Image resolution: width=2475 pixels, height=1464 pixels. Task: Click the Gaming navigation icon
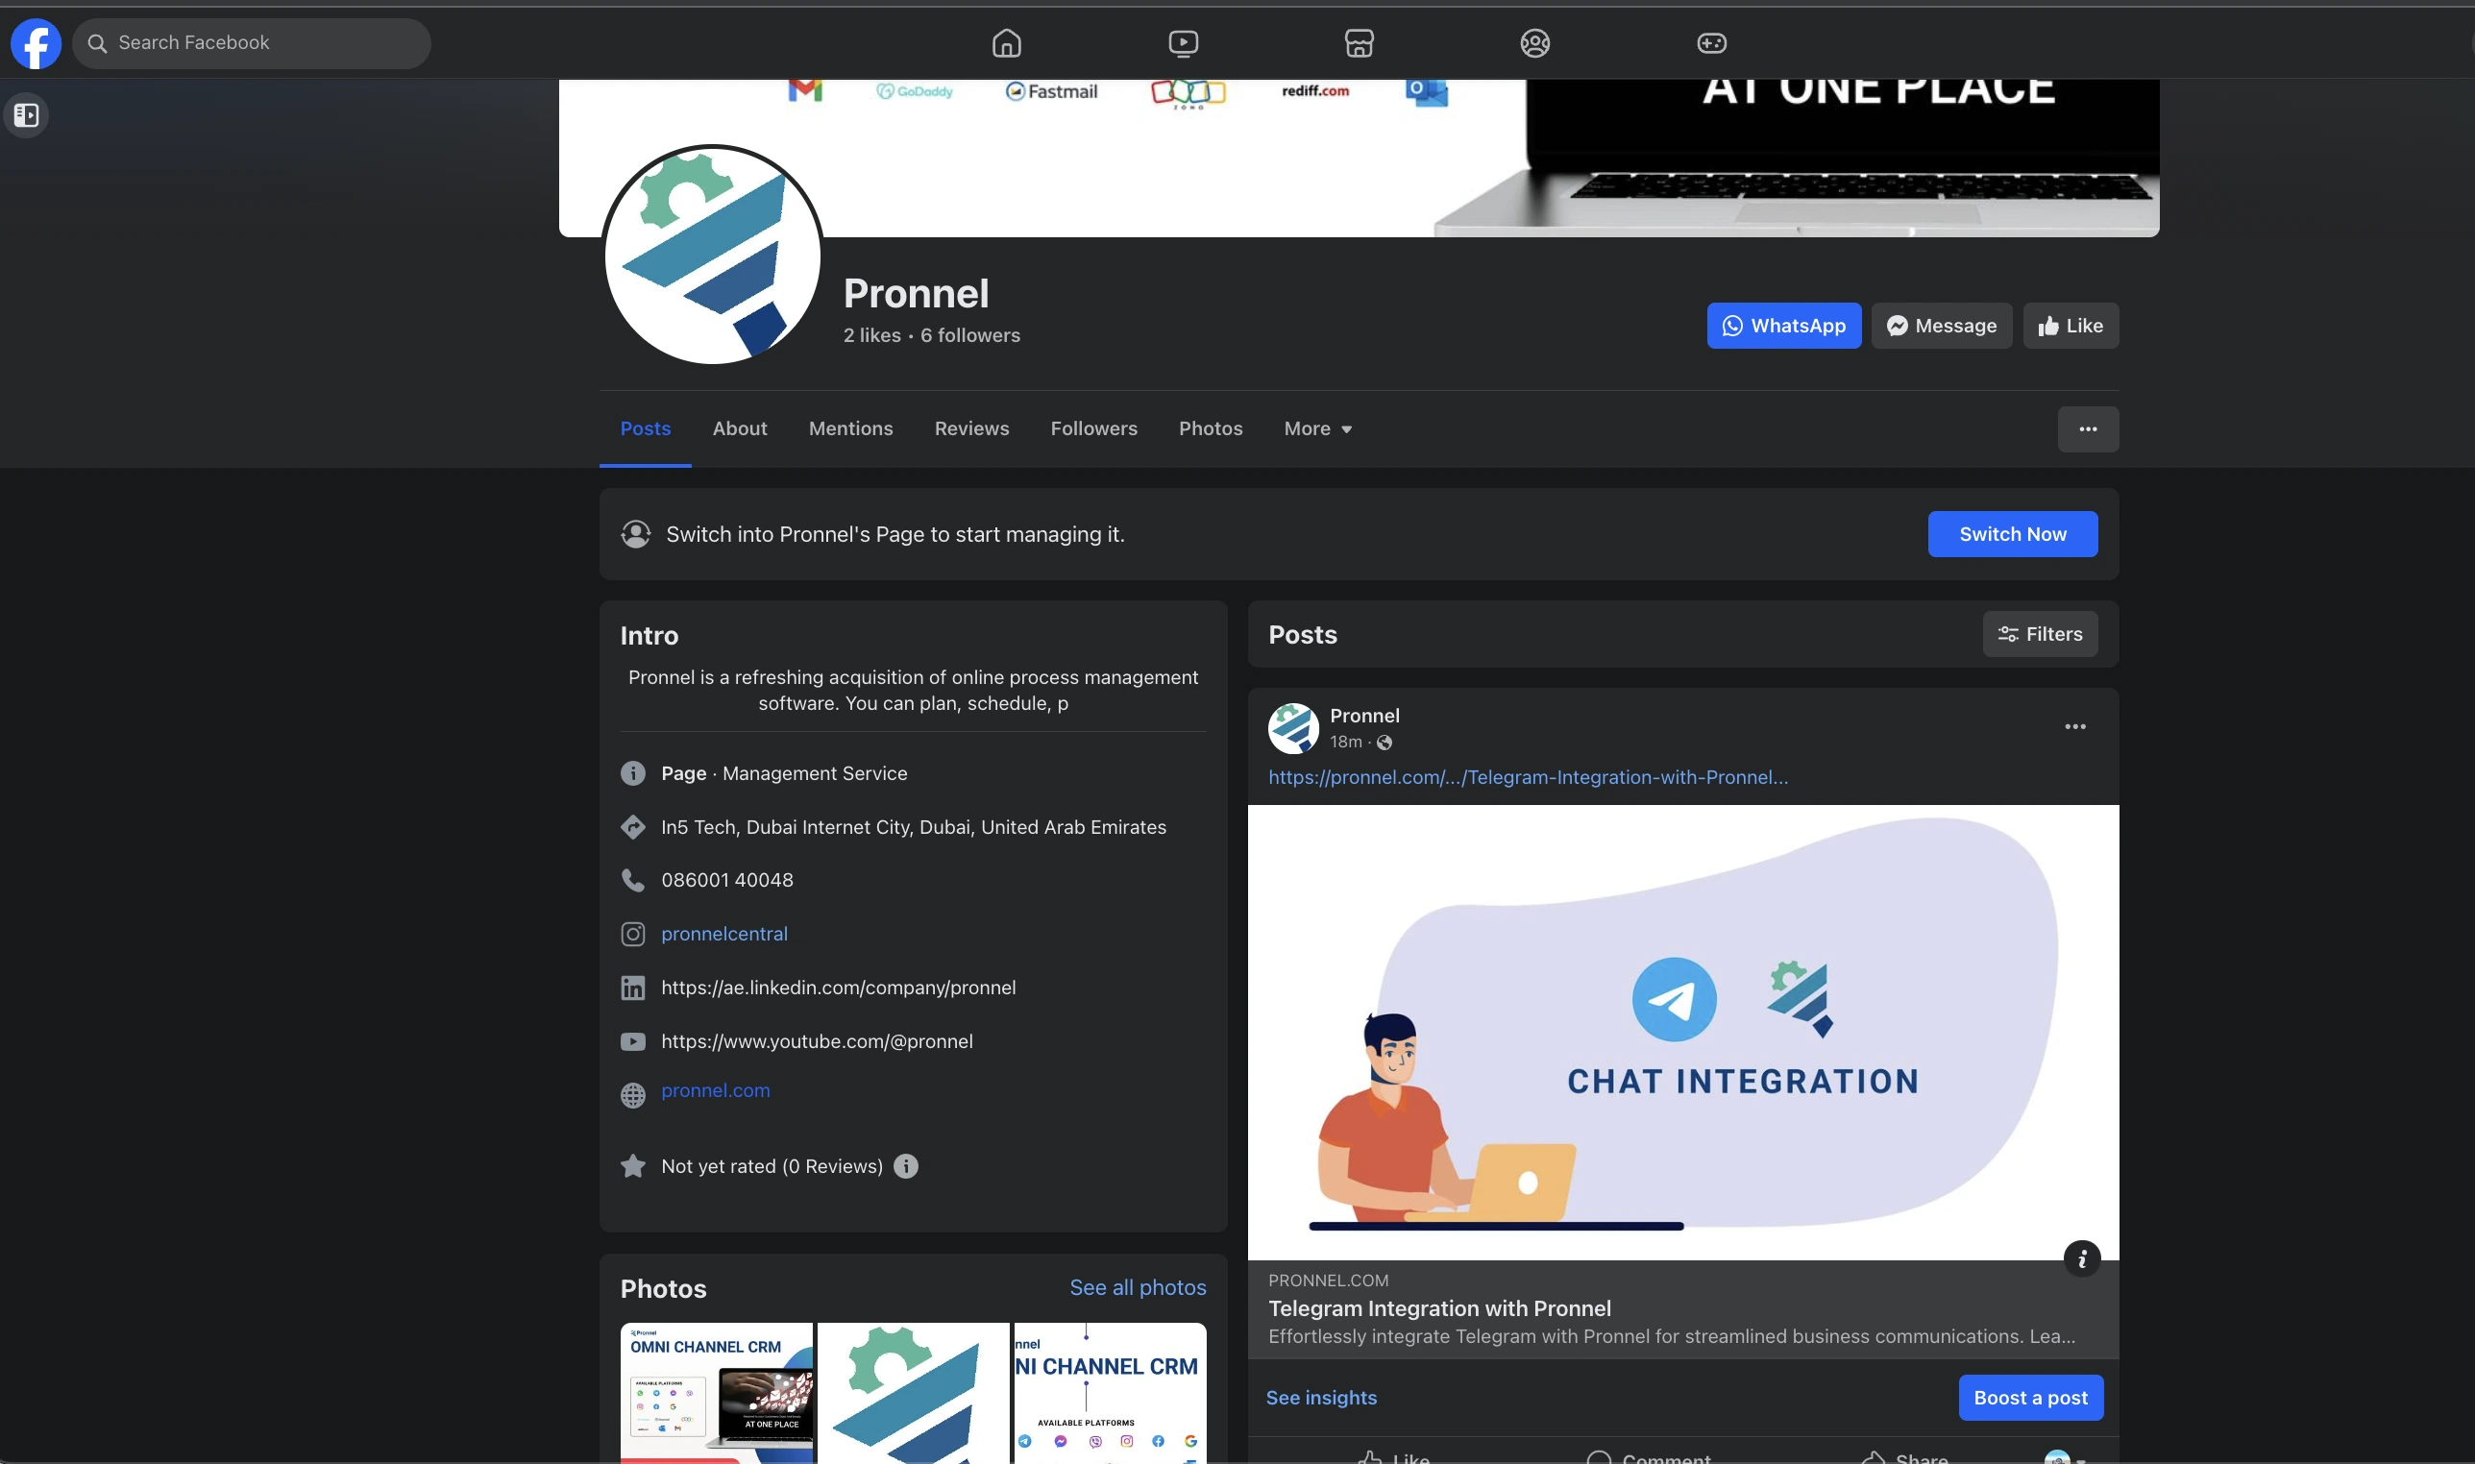click(1711, 43)
